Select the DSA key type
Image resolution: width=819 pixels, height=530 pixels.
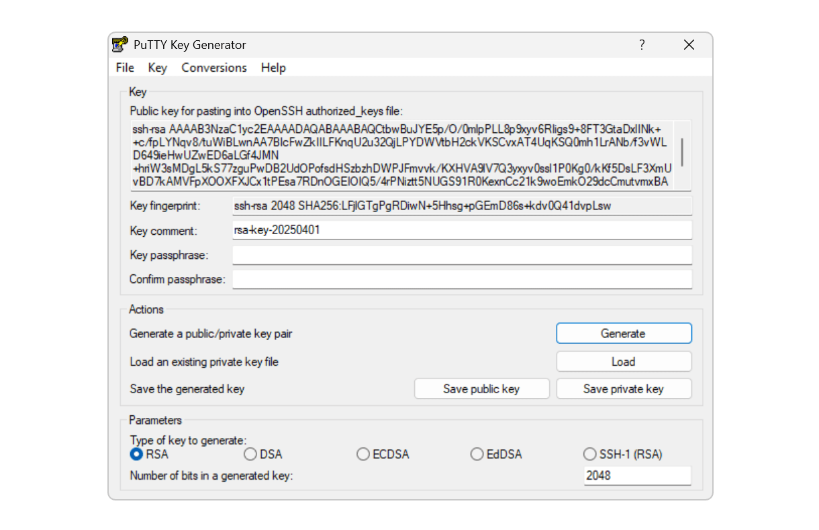coord(262,454)
